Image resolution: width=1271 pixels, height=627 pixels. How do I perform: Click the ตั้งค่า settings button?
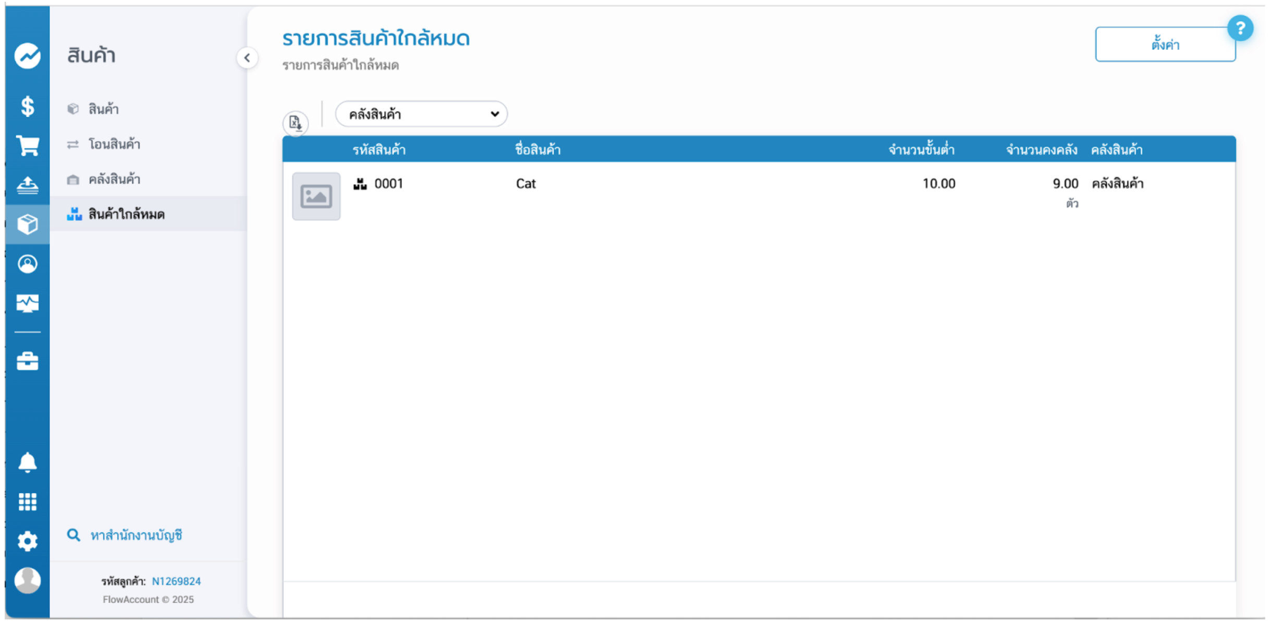click(1165, 45)
